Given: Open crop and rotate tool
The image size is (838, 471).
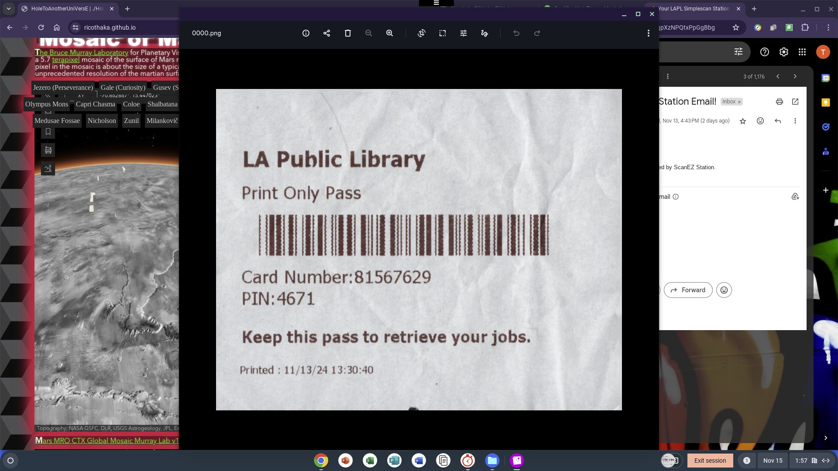Looking at the screenshot, I should pyautogui.click(x=422, y=33).
